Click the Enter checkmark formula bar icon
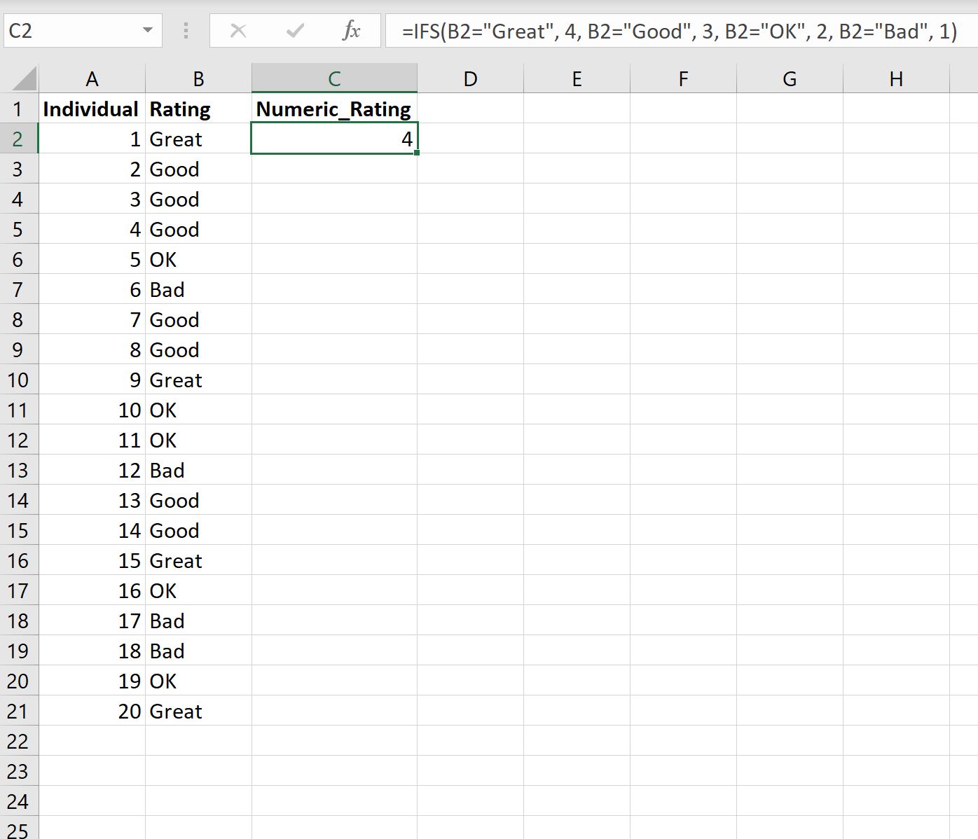This screenshot has height=839, width=978. coord(295,31)
